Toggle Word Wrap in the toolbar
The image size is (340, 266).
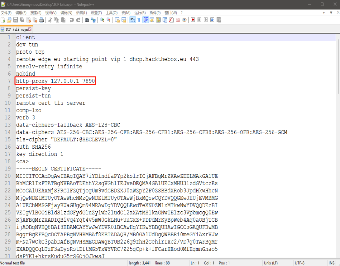[x=132, y=20]
